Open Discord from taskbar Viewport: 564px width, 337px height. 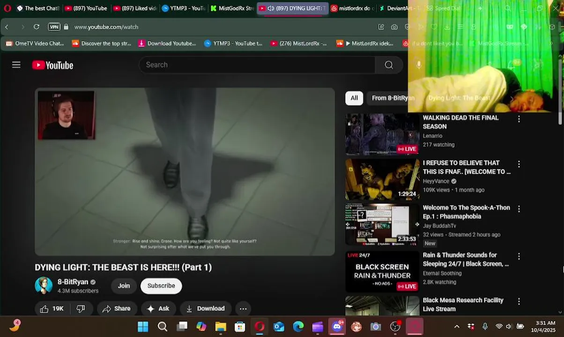337,327
